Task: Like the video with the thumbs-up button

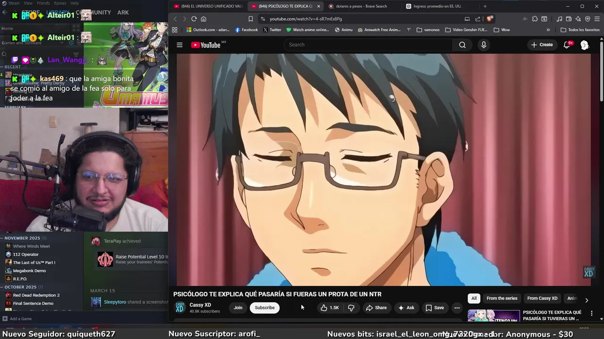Action: point(330,307)
